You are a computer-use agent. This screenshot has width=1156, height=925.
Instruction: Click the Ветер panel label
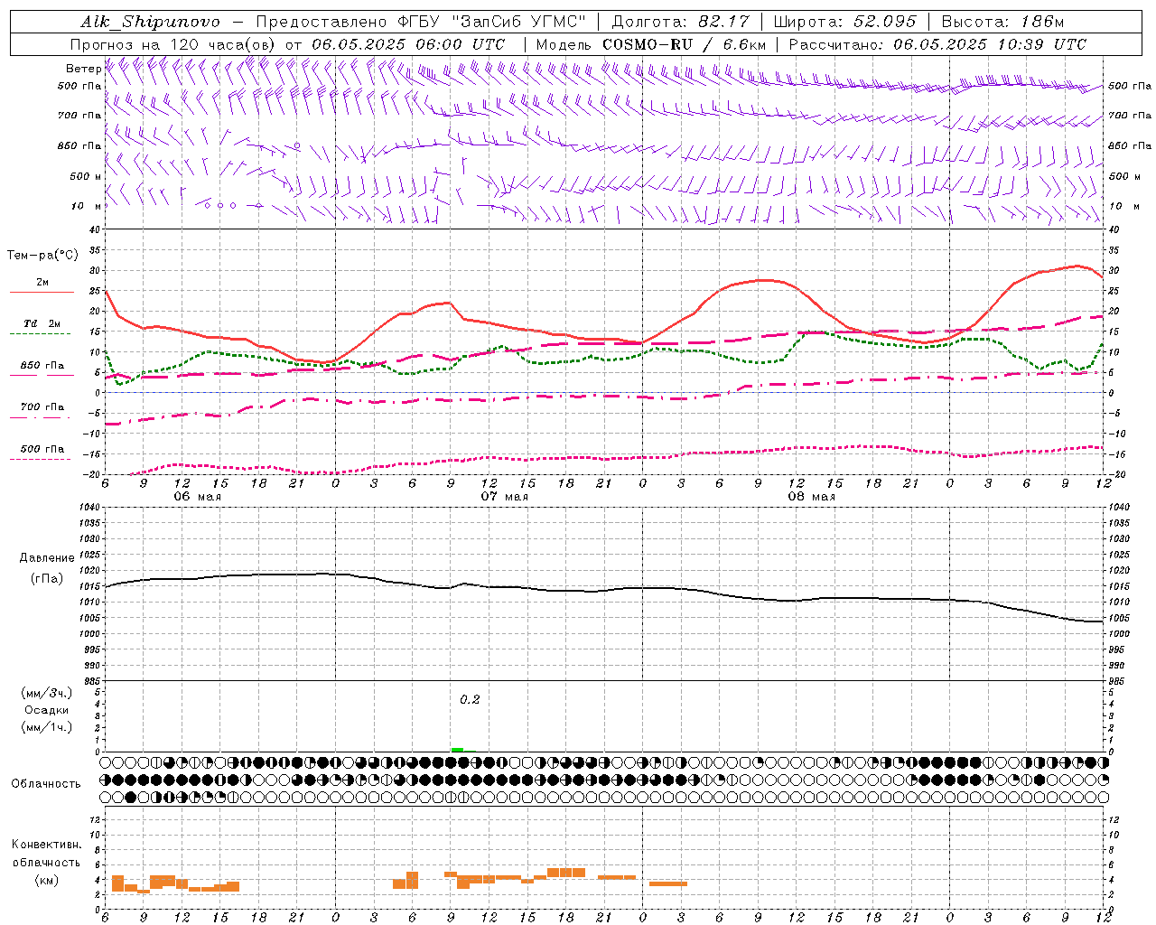(x=83, y=69)
